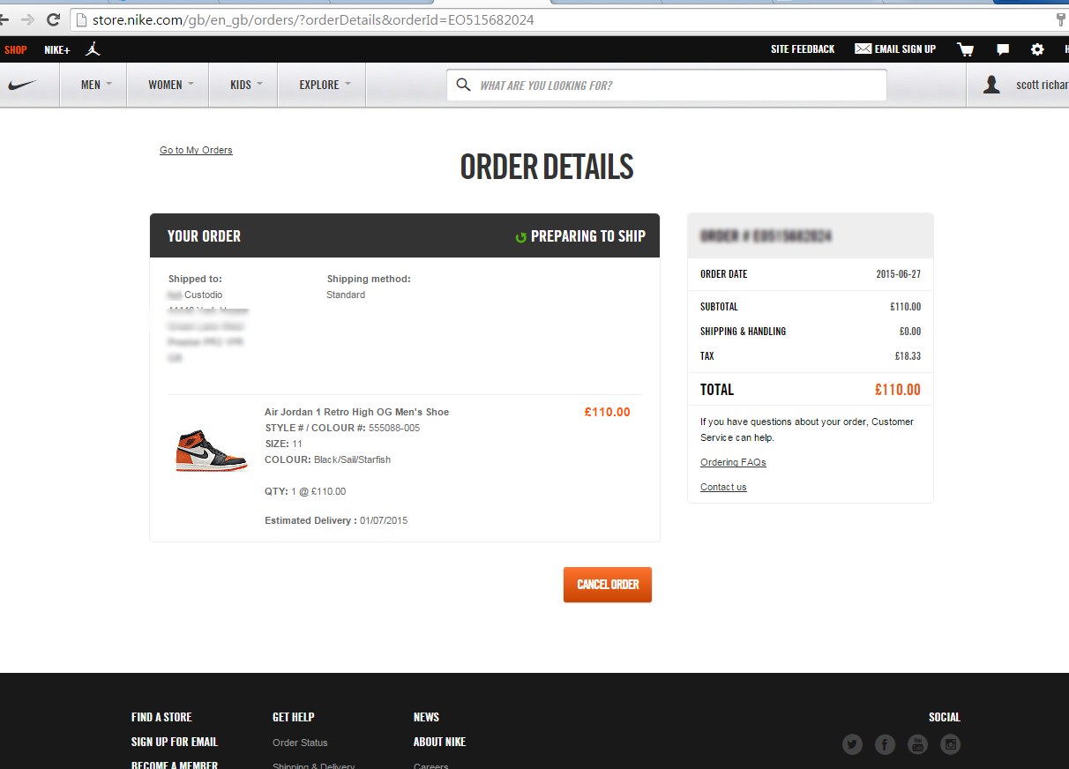The image size is (1069, 769).
Task: Click the user profile silhouette icon
Action: 991,85
